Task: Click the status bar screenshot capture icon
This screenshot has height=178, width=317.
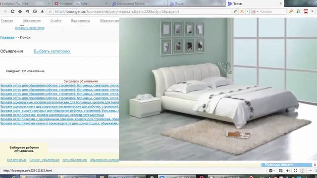Action: tap(281, 171)
